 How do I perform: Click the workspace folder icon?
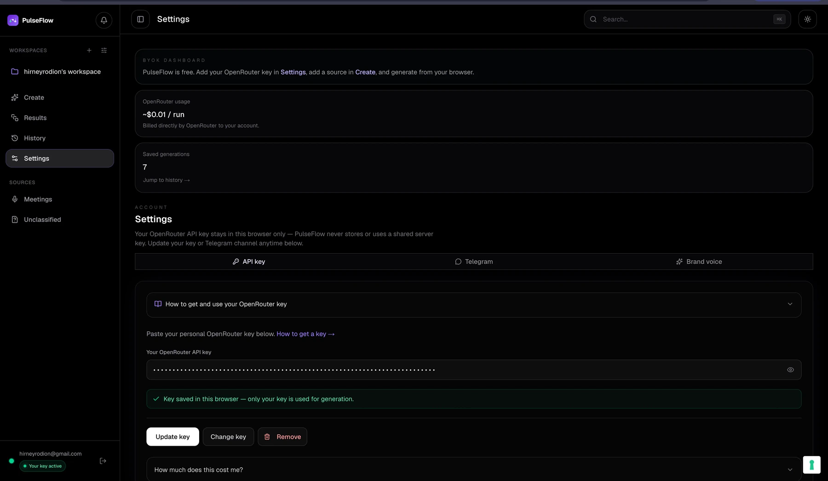coord(15,72)
